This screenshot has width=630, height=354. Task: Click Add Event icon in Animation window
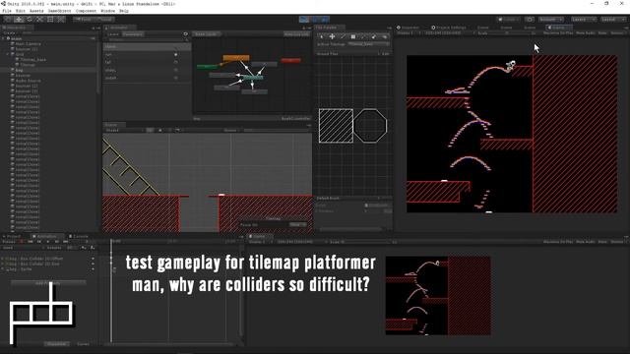92,248
